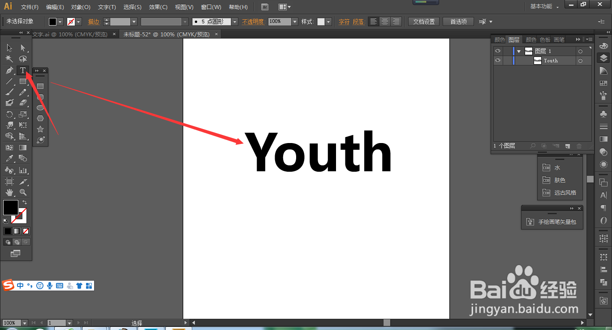This screenshot has width=612, height=330.
Task: Open the 基本功能 workspace dropdown
Action: coord(544,7)
